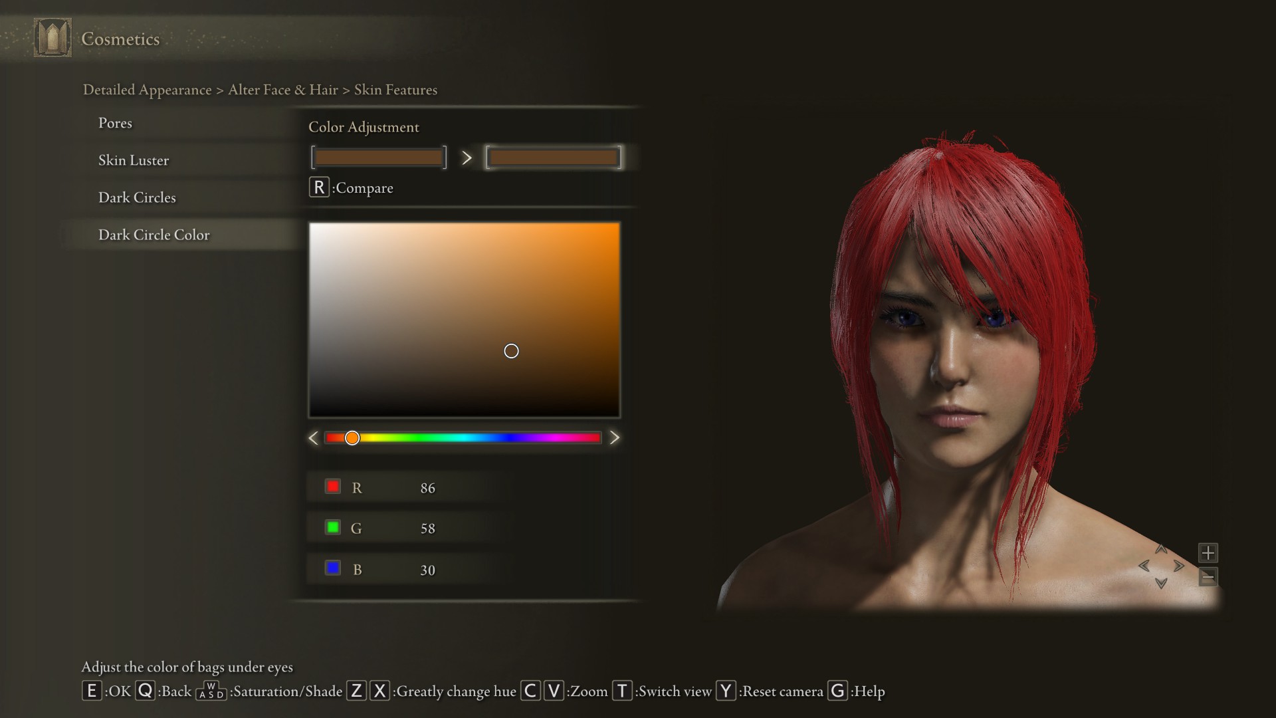Click the Q Back button
This screenshot has height=718, width=1276.
pyautogui.click(x=145, y=691)
